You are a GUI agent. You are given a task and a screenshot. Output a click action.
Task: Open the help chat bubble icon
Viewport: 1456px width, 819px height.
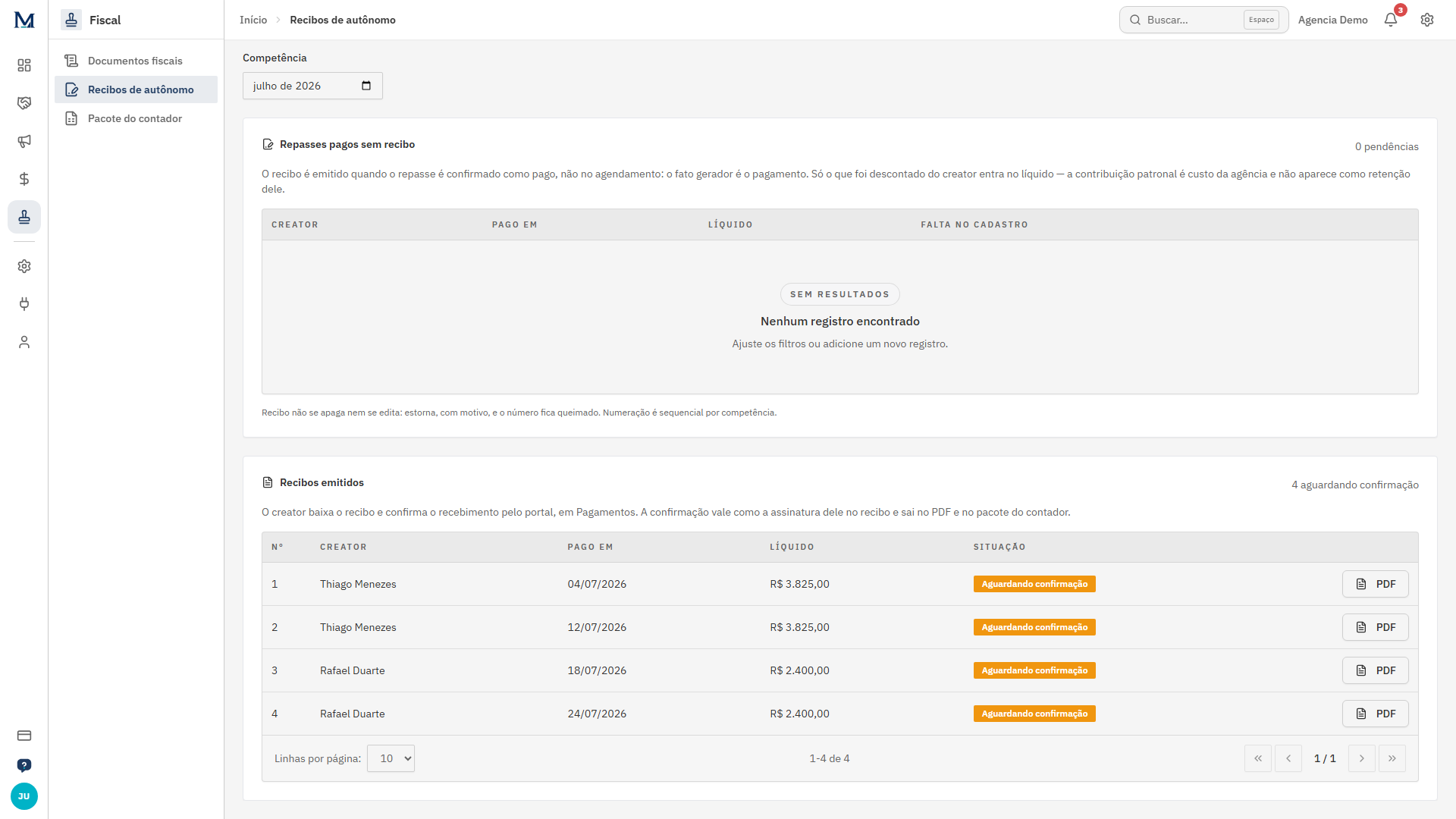pos(24,765)
